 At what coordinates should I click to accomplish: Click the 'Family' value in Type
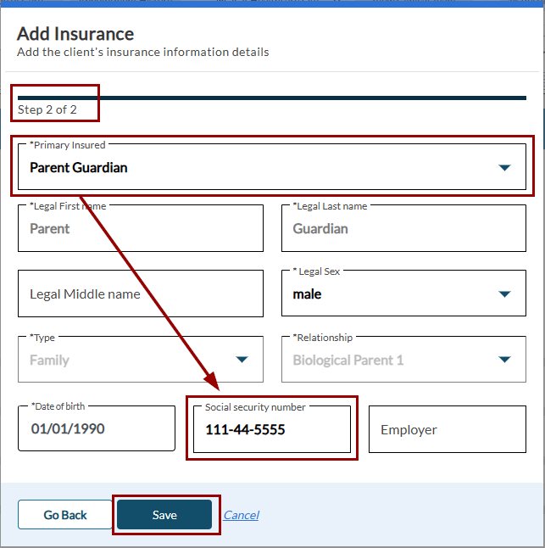[50, 360]
